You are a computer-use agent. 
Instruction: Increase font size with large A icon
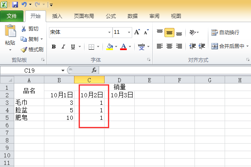tap(137, 32)
